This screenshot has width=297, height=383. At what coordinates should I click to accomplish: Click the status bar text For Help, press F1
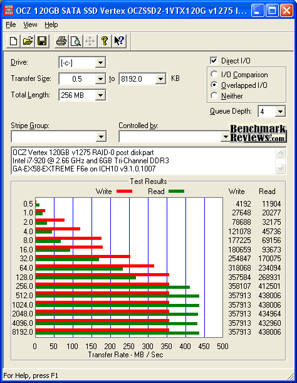click(31, 375)
